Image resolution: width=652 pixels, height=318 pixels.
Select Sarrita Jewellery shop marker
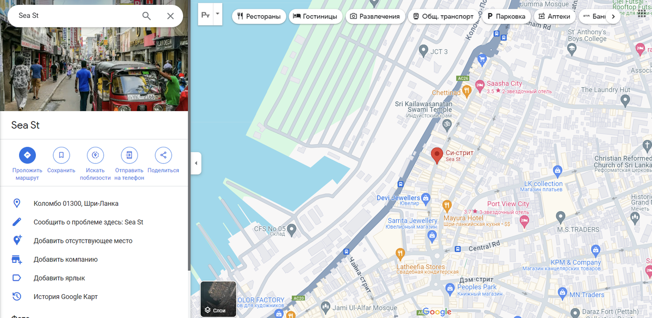(x=432, y=235)
